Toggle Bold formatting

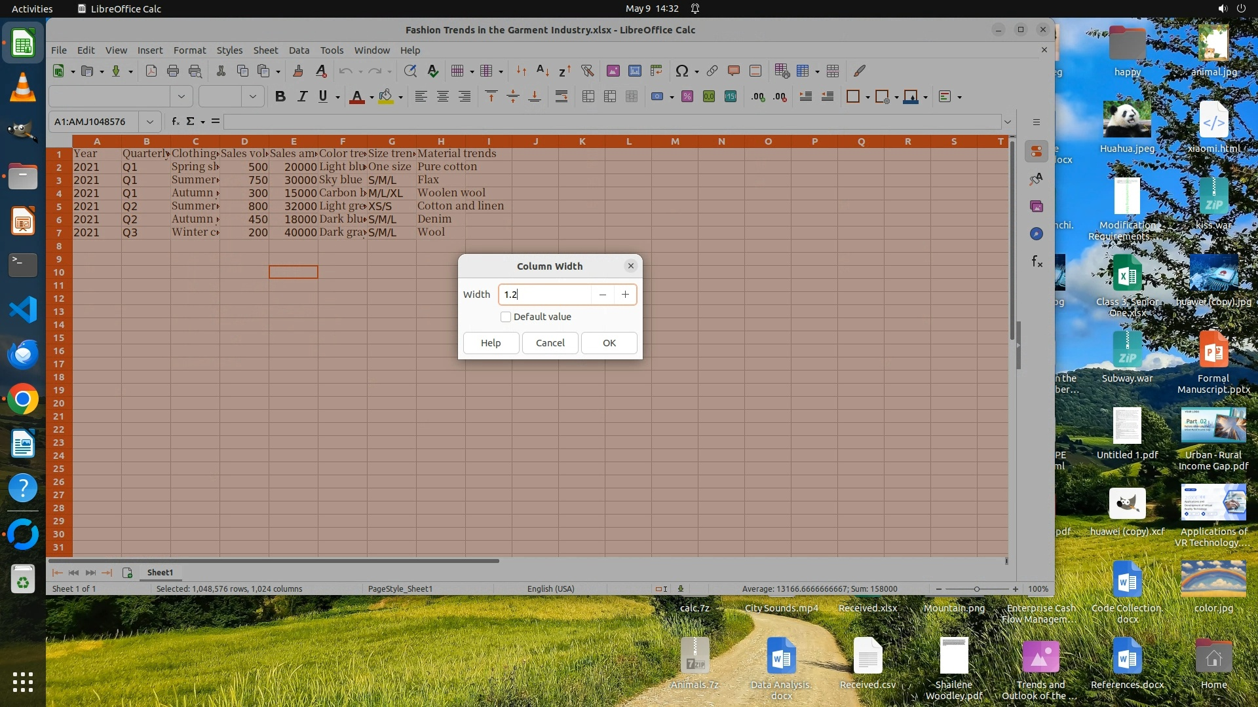point(280,97)
